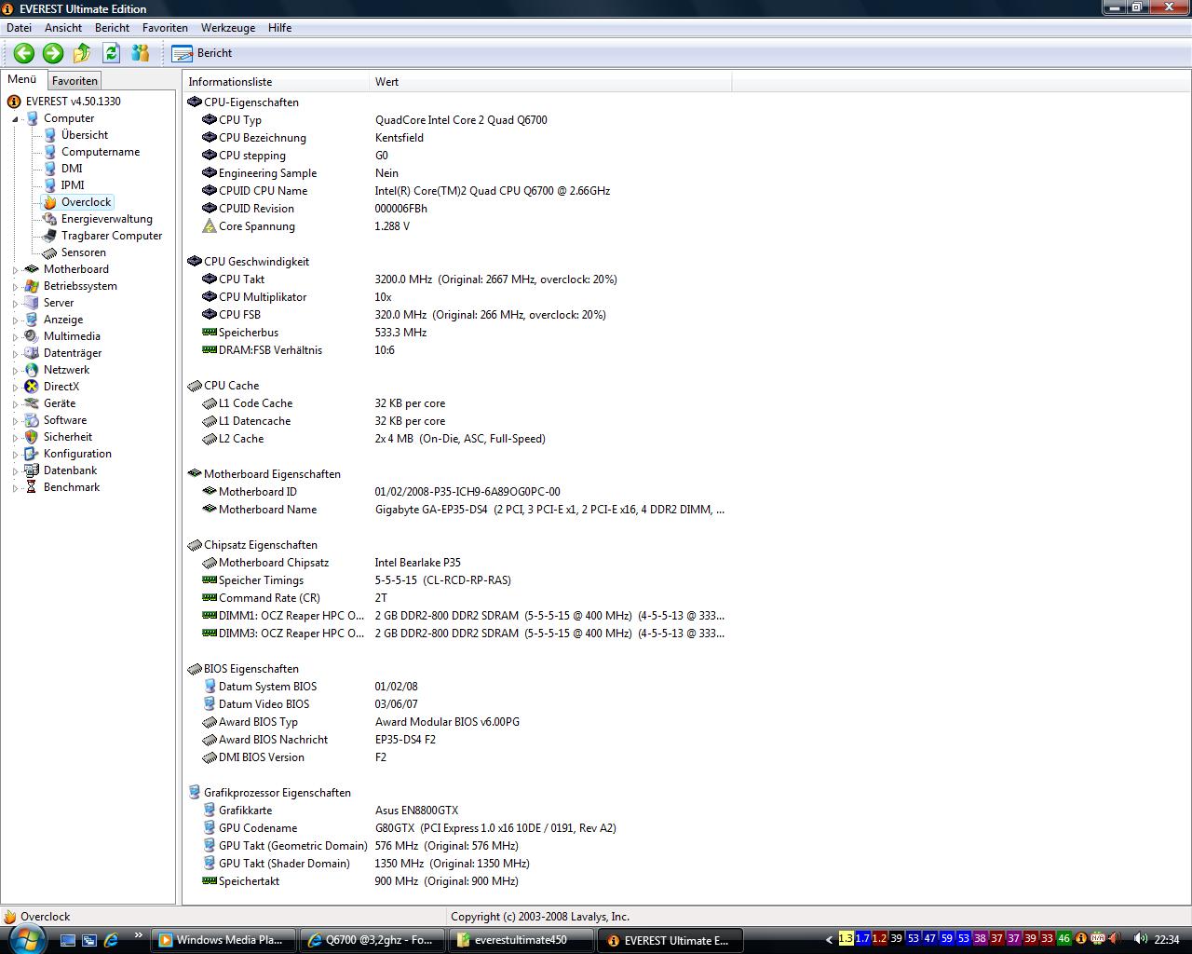
Task: Expand the Server tree node
Action: coord(15,304)
